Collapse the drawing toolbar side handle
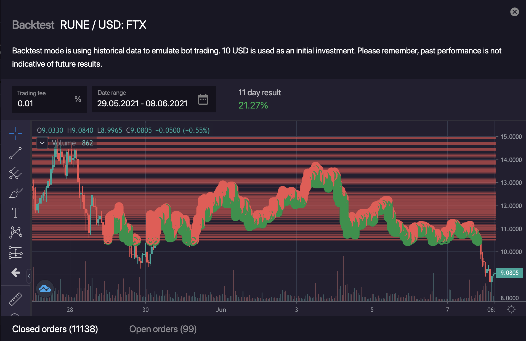The image size is (526, 341). point(29,276)
